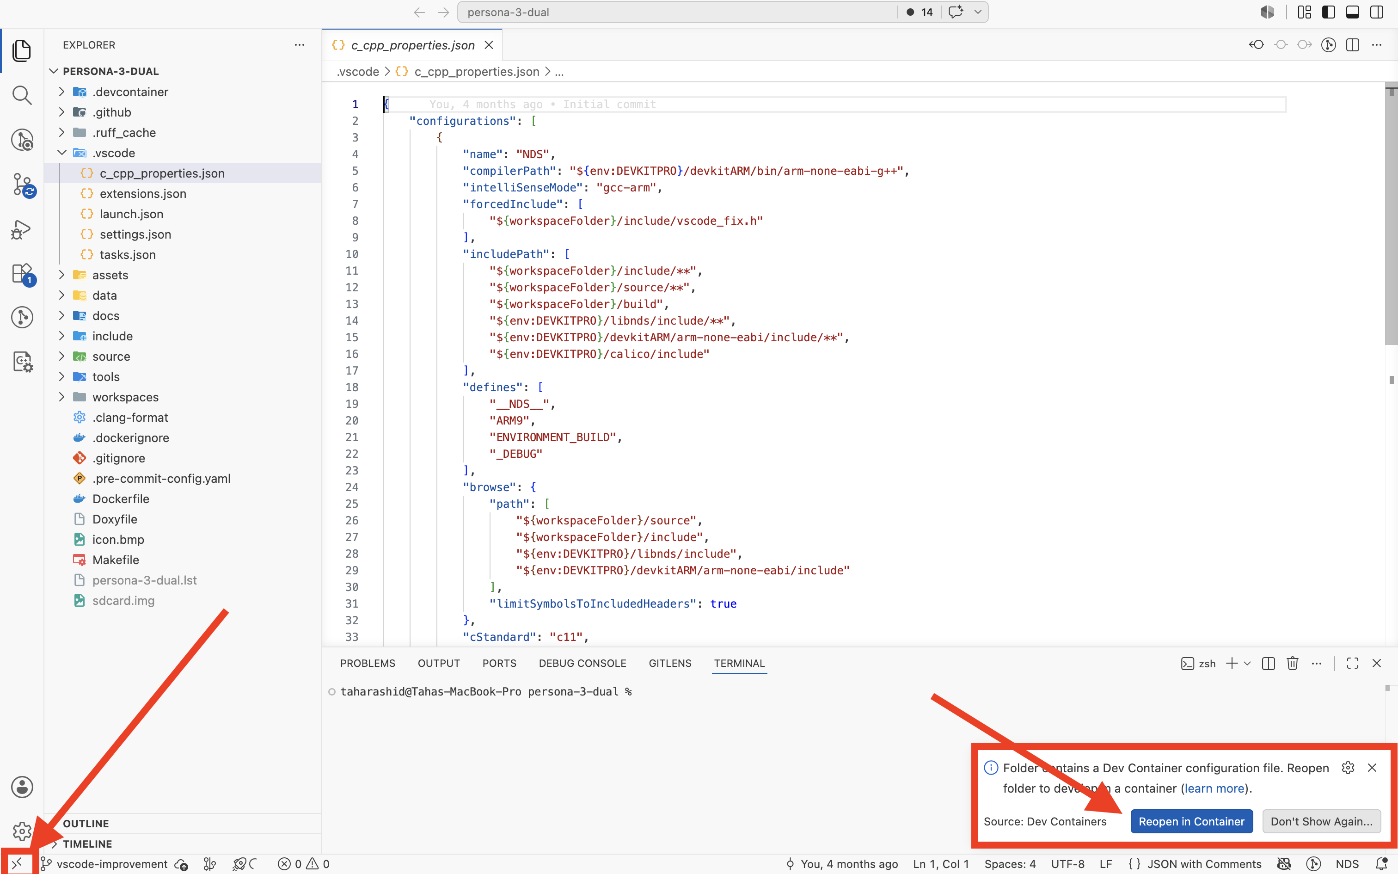Switch to the PROBLEMS panel tab
The width and height of the screenshot is (1398, 874).
[368, 663]
